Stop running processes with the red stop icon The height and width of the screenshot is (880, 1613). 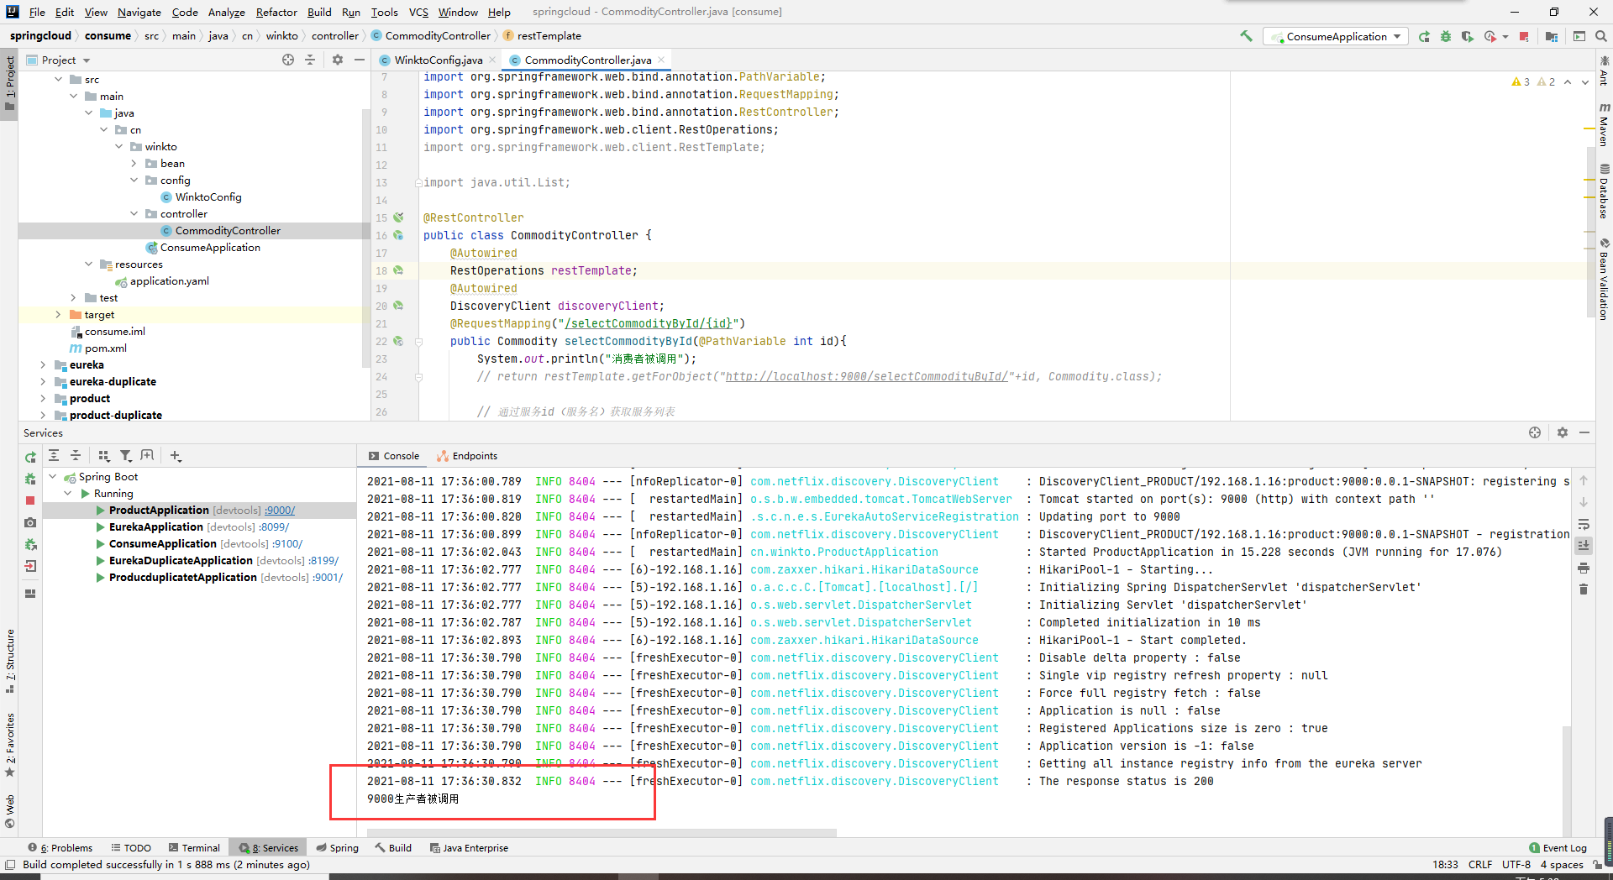1524,36
